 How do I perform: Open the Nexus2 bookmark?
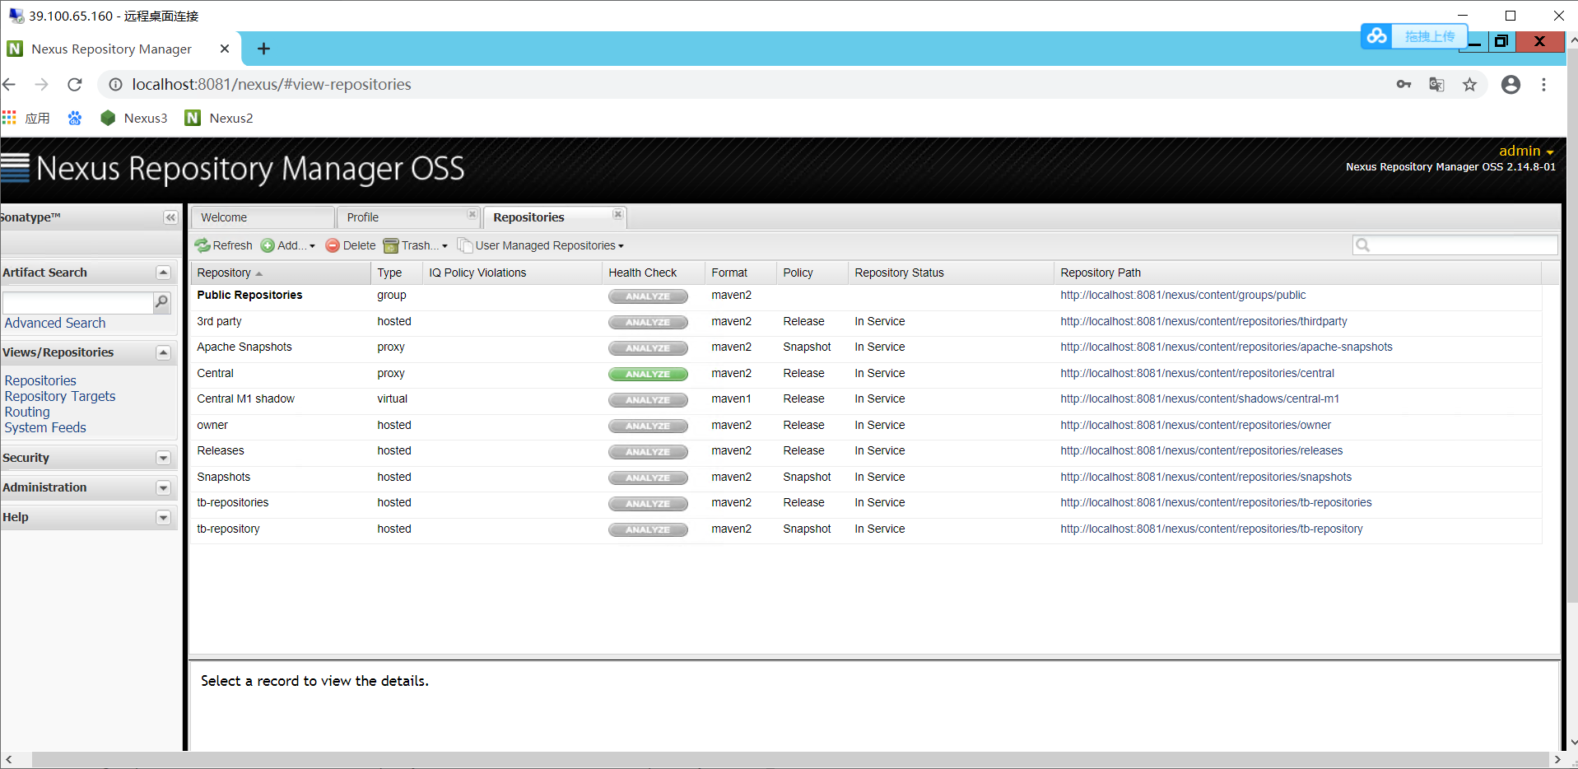pyautogui.click(x=219, y=118)
